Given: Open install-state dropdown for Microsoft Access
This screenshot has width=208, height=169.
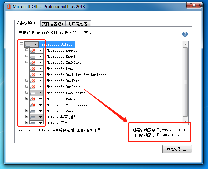Looking at the screenshot, I should pyautogui.click(x=37, y=50).
